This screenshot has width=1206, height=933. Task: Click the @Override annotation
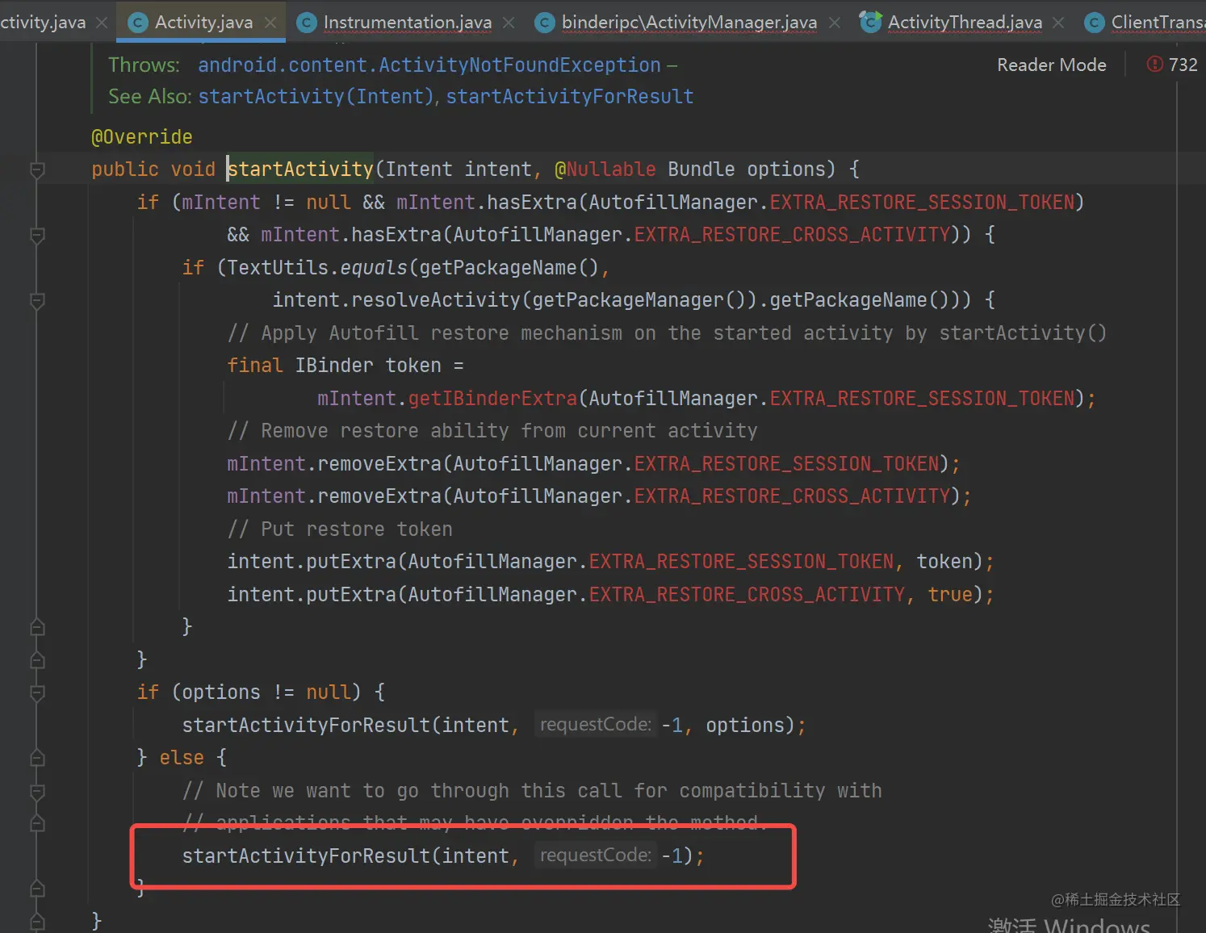click(x=142, y=137)
